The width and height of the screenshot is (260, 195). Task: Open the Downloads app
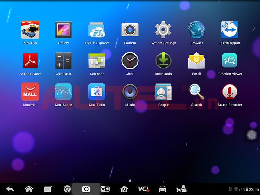(x=163, y=61)
